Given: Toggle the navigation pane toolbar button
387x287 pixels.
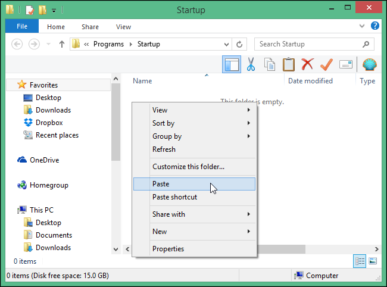Looking at the screenshot, I should coord(231,64).
